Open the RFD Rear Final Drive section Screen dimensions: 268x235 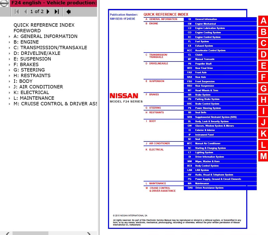click(220, 68)
